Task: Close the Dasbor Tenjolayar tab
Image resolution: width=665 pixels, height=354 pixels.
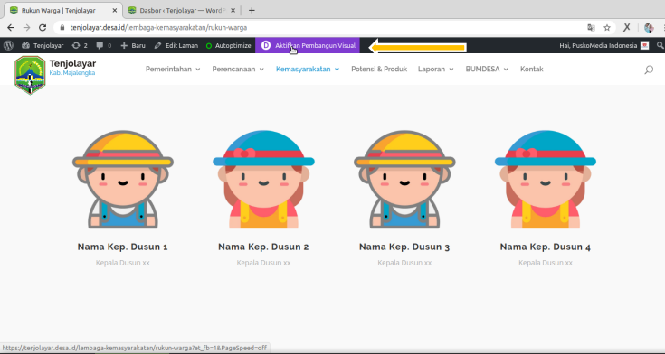Action: tap(233, 10)
